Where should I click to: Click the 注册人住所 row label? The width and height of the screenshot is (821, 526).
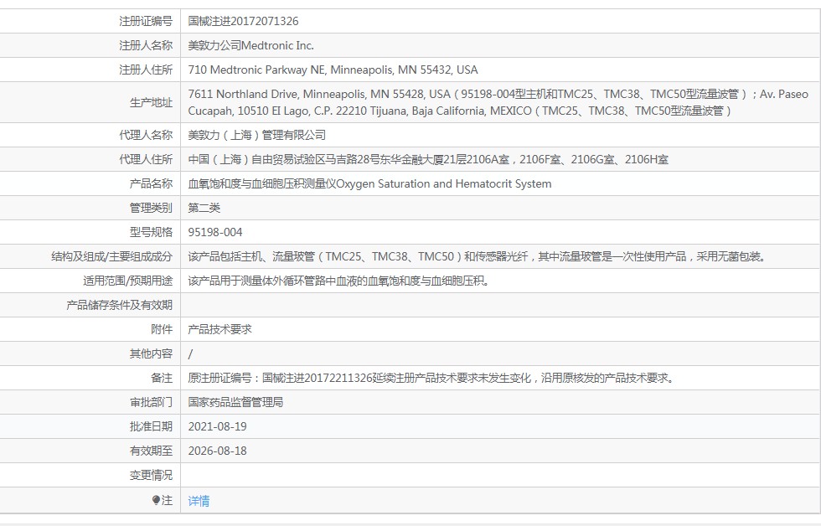pos(146,70)
